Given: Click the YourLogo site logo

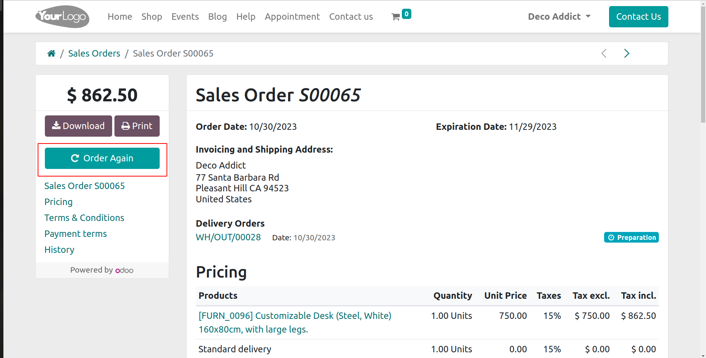Looking at the screenshot, I should pos(62,17).
